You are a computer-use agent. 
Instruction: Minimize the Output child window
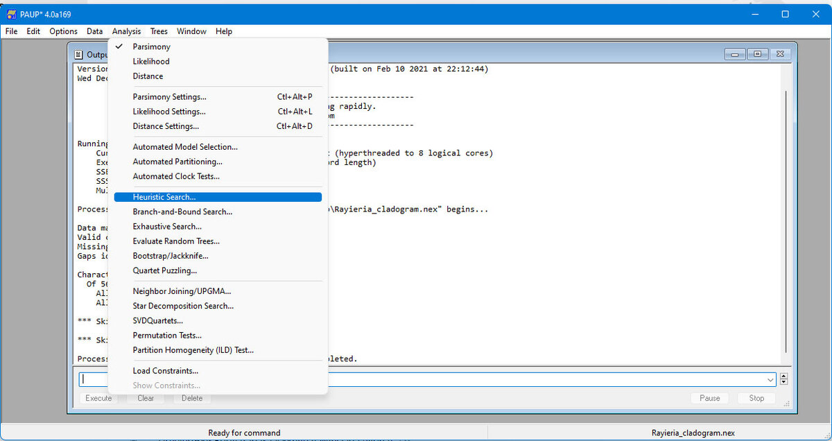[x=735, y=54]
